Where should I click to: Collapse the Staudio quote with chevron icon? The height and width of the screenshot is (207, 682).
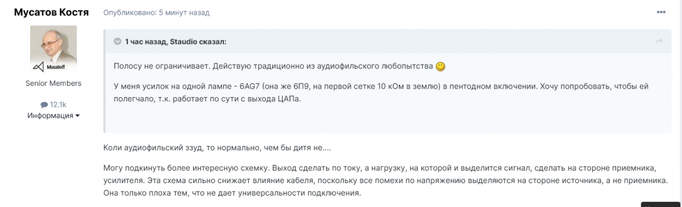[118, 42]
